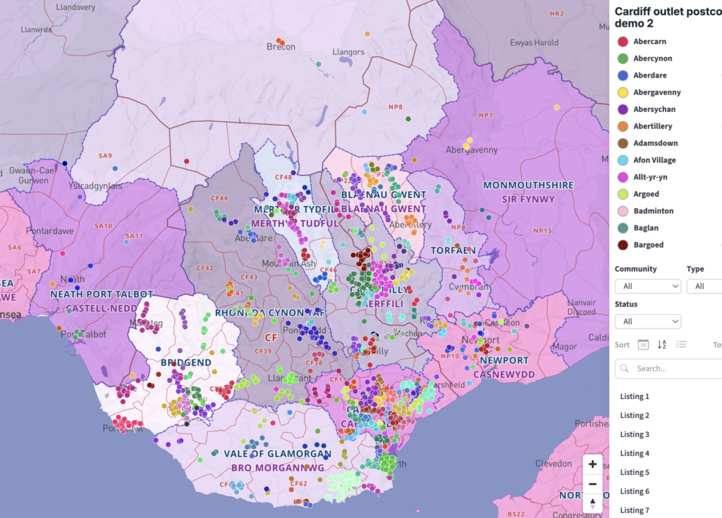This screenshot has width=722, height=518.
Task: Sort listings using numbered list icon
Action: (x=681, y=345)
